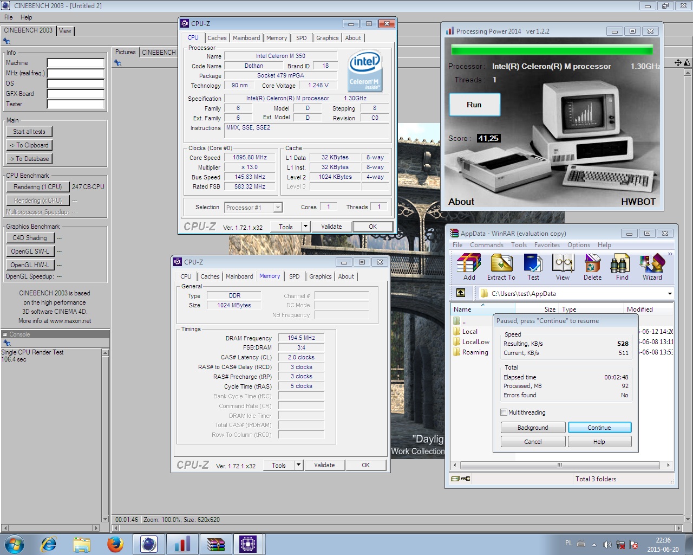Launch the Wizard icon in WinRAR

[652, 267]
